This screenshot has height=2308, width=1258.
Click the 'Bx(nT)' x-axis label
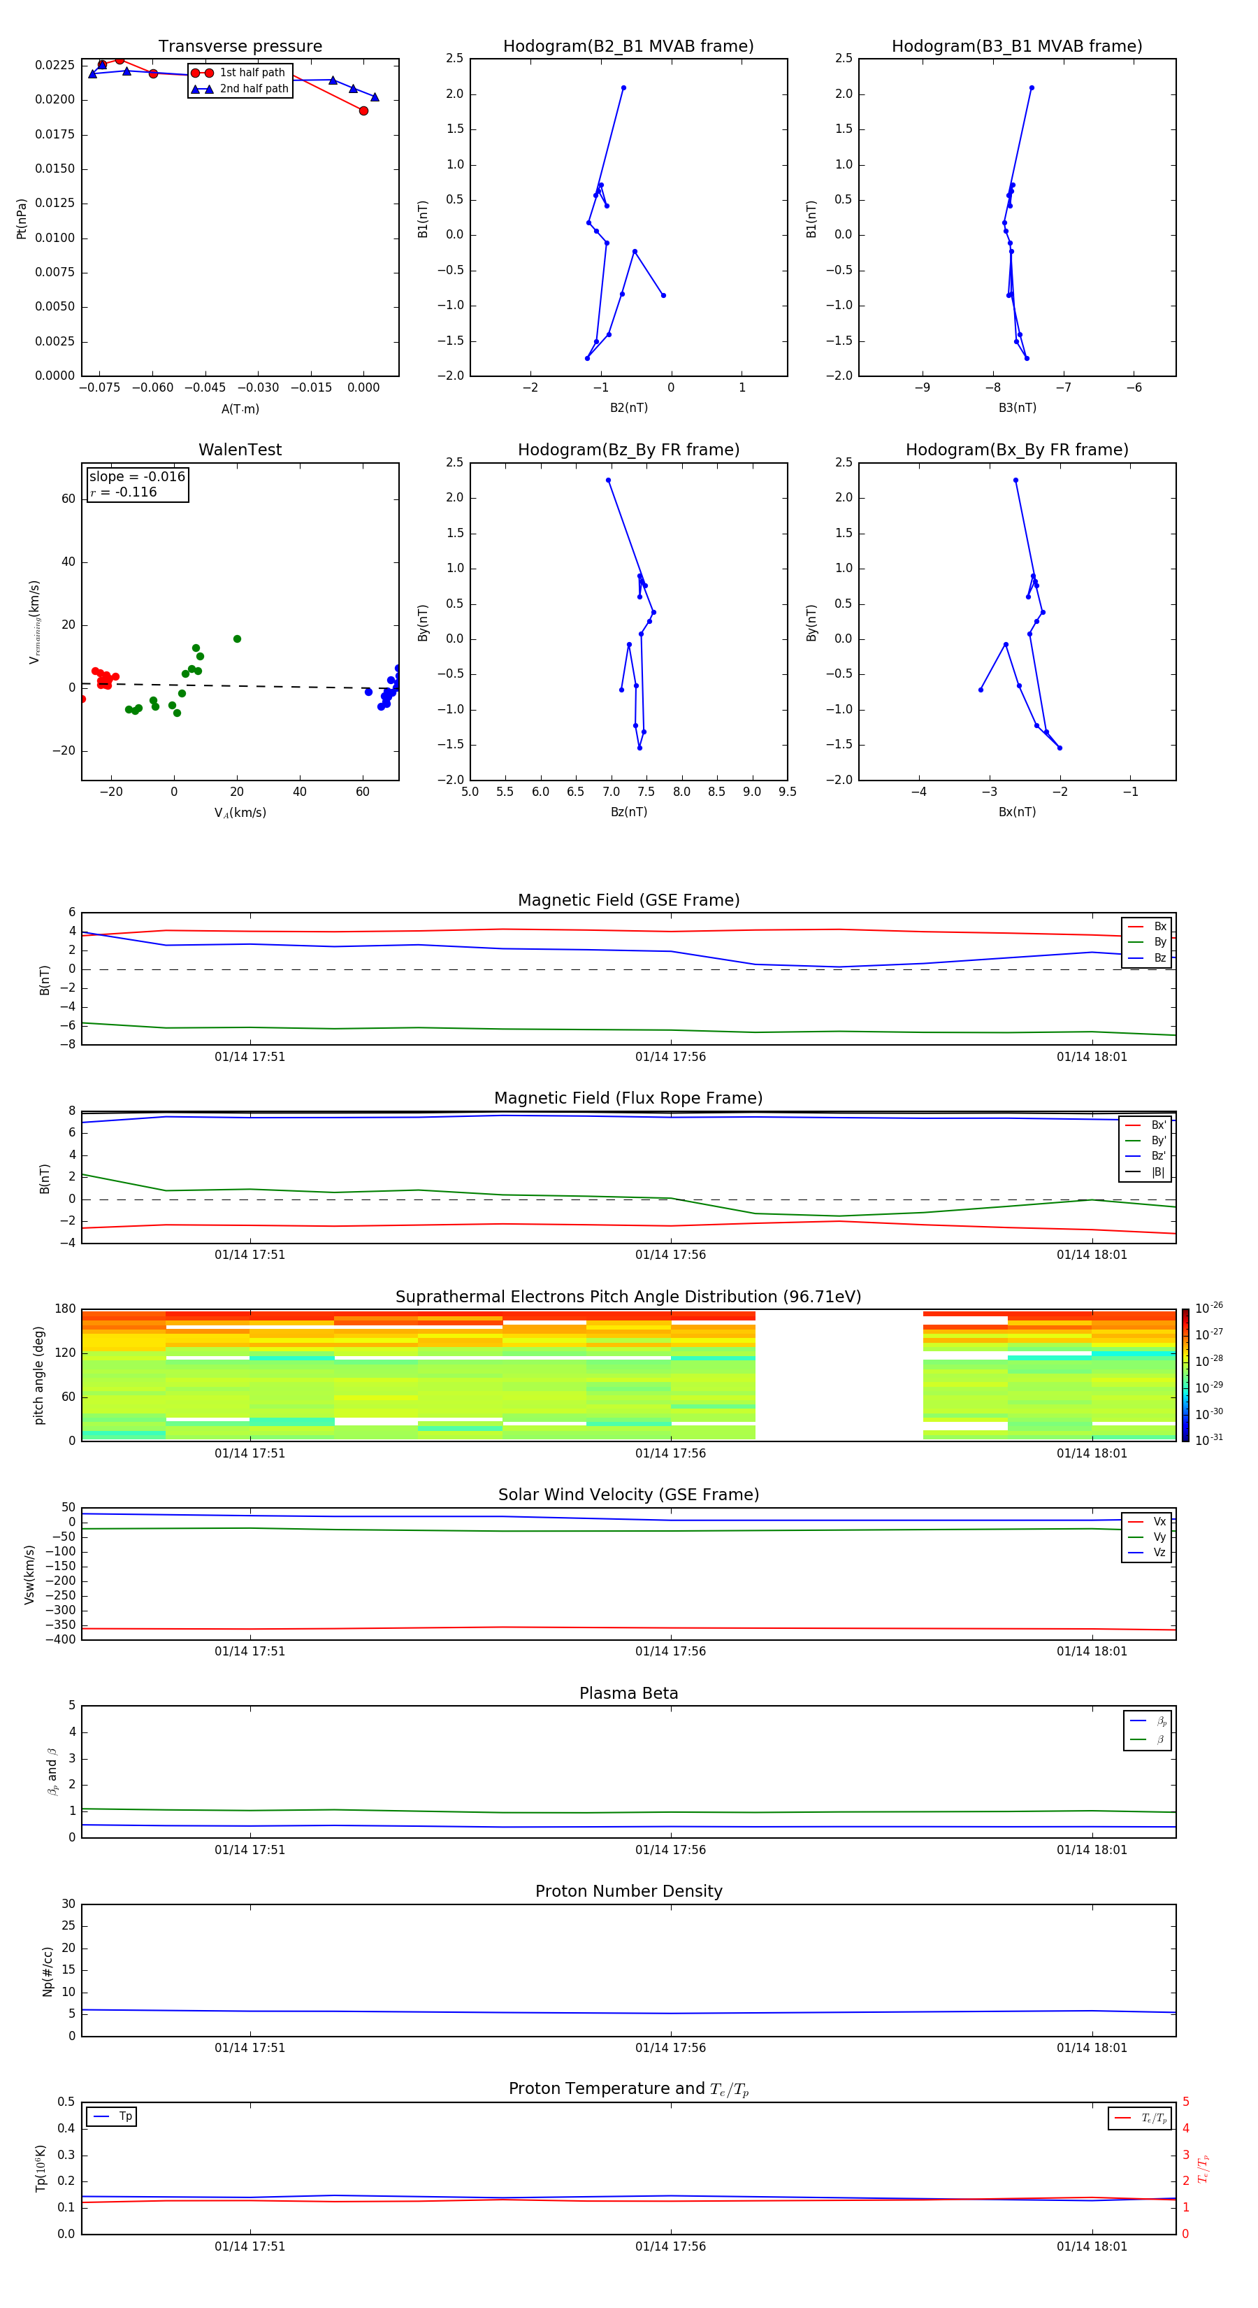tap(1017, 812)
